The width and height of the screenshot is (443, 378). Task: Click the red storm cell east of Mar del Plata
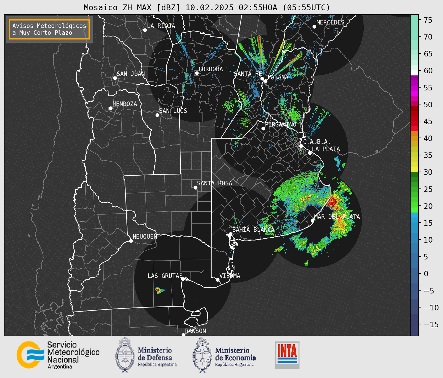click(x=332, y=202)
